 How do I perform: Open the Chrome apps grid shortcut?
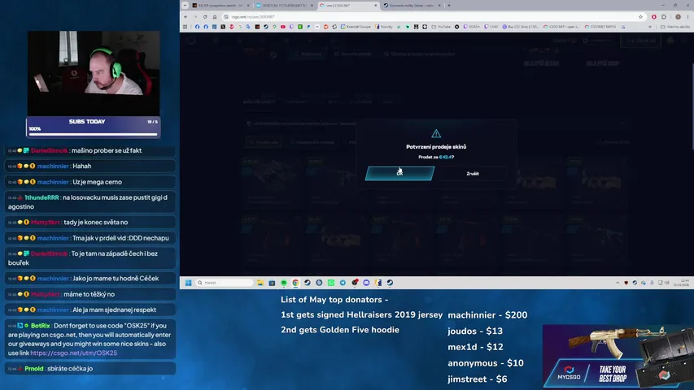(185, 27)
